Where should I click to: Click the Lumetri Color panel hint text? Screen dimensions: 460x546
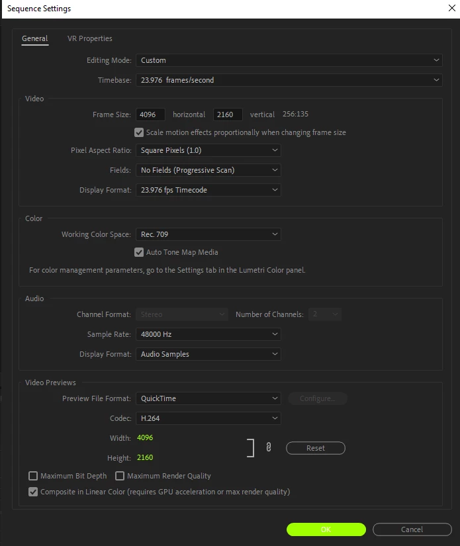167,270
